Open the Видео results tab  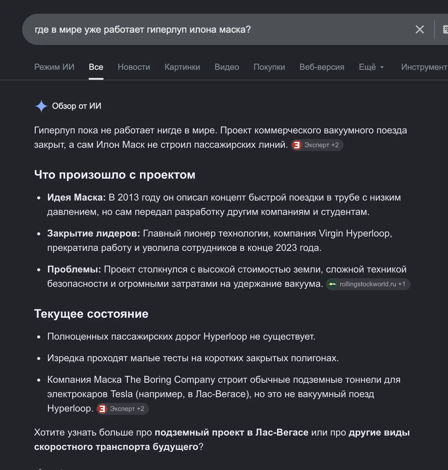(x=227, y=67)
